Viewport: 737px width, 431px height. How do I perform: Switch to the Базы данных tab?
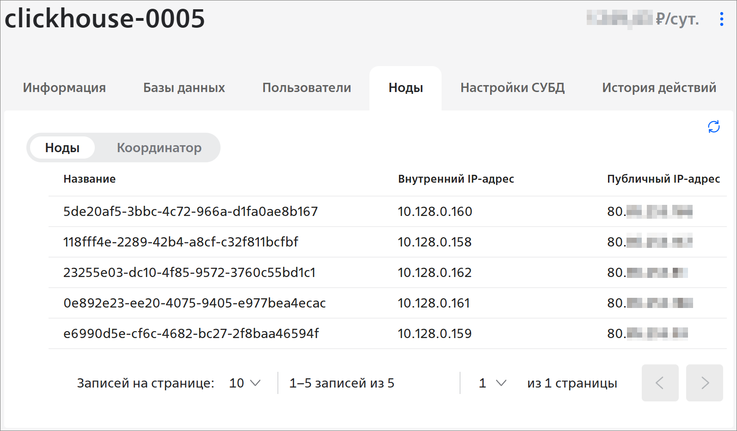(x=184, y=87)
